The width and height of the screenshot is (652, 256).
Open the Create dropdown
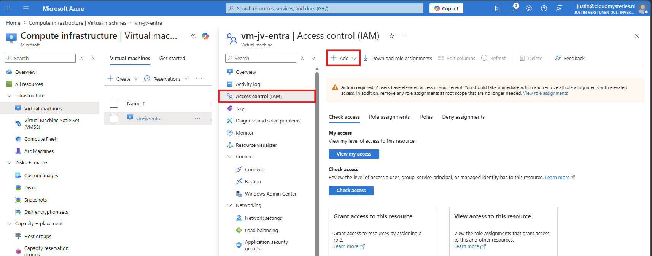point(123,79)
